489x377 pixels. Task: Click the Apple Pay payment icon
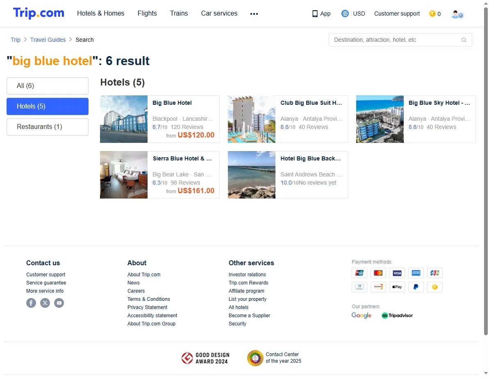coord(397,287)
